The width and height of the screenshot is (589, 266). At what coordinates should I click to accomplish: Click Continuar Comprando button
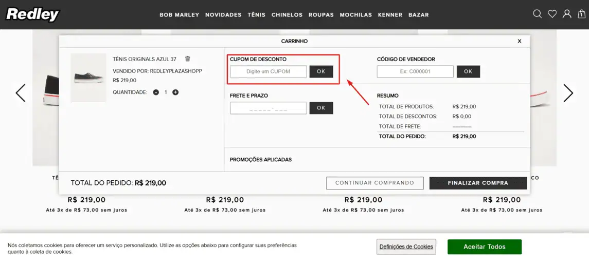coord(375,183)
